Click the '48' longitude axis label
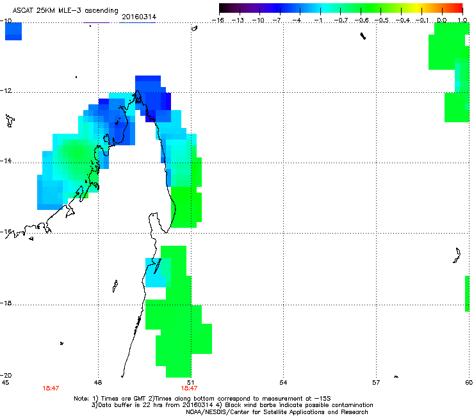The image size is (474, 416). [98, 383]
